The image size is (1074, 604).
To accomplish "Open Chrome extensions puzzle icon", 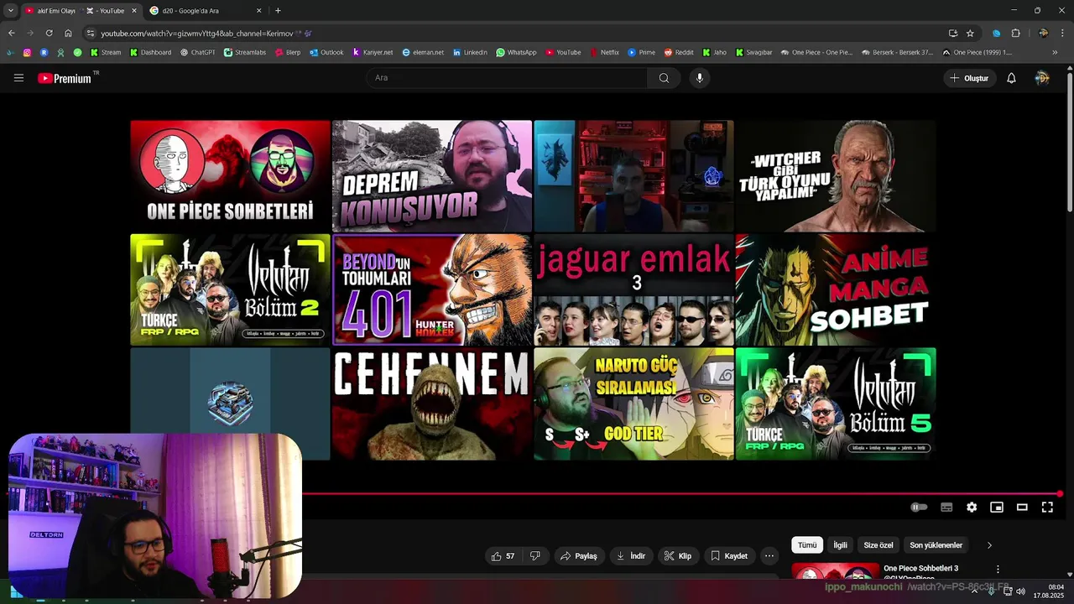I will pos(1016,33).
